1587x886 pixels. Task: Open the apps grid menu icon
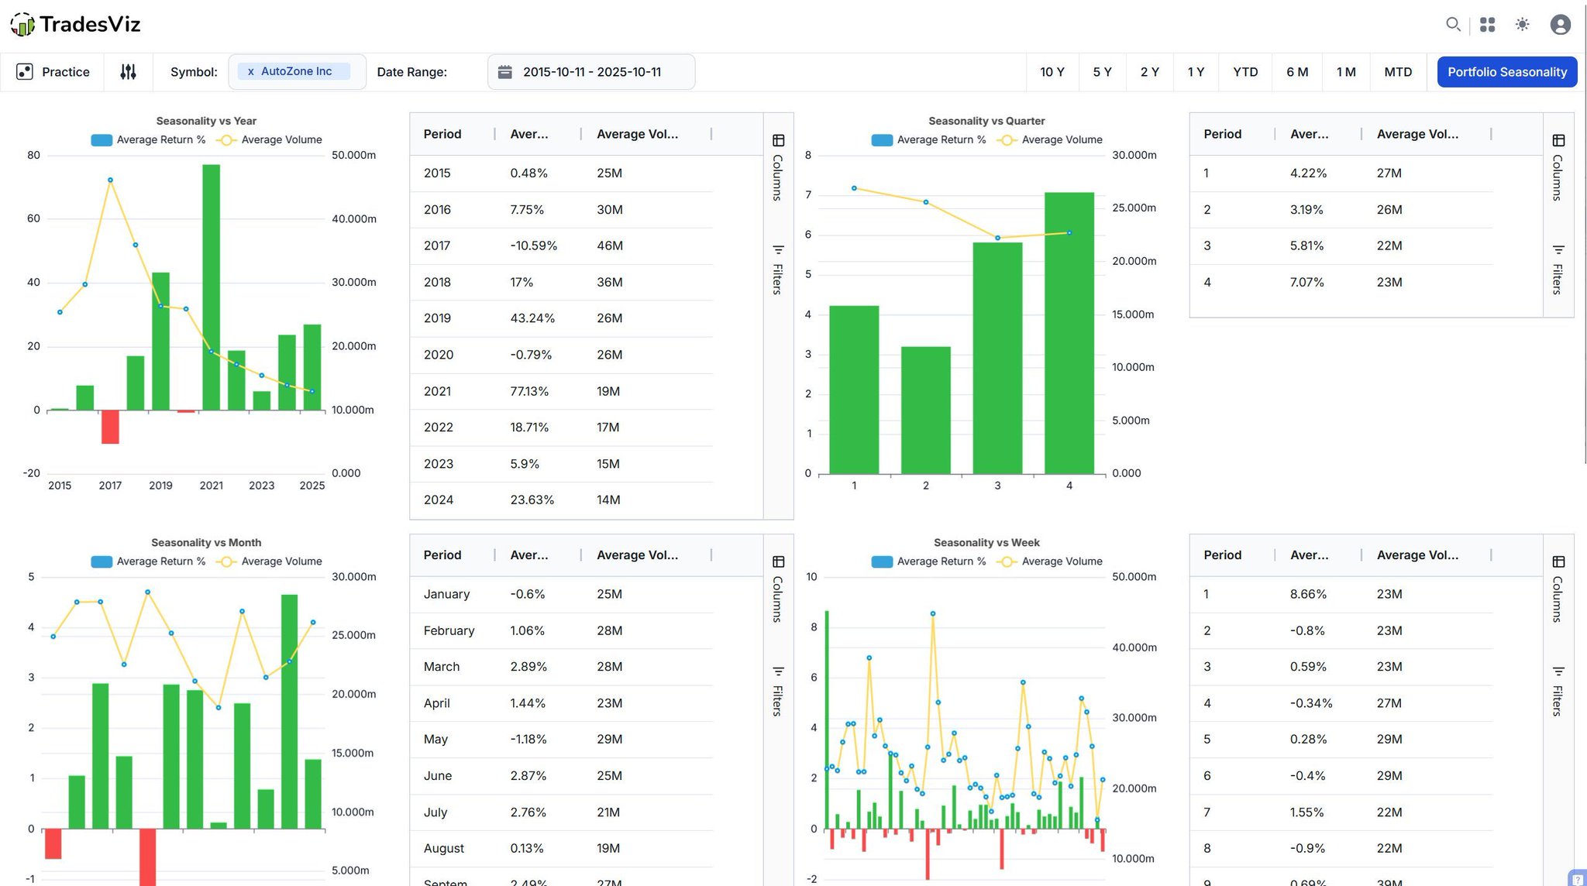1487,25
